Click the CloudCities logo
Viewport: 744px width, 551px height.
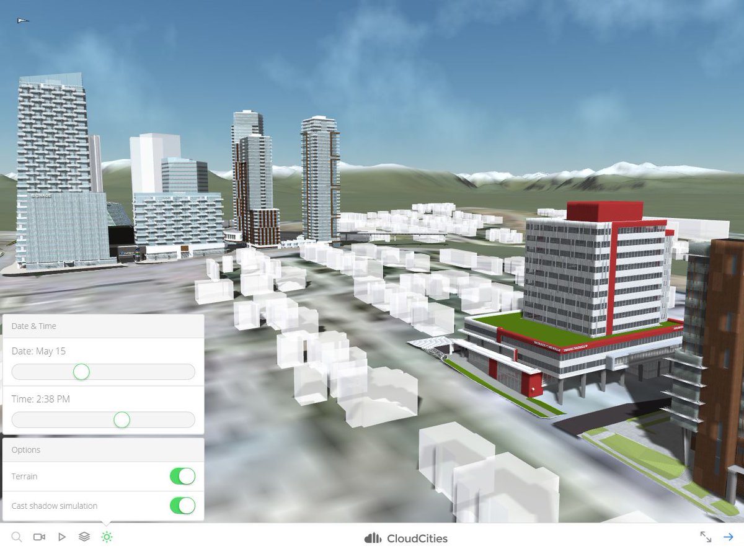pos(405,538)
